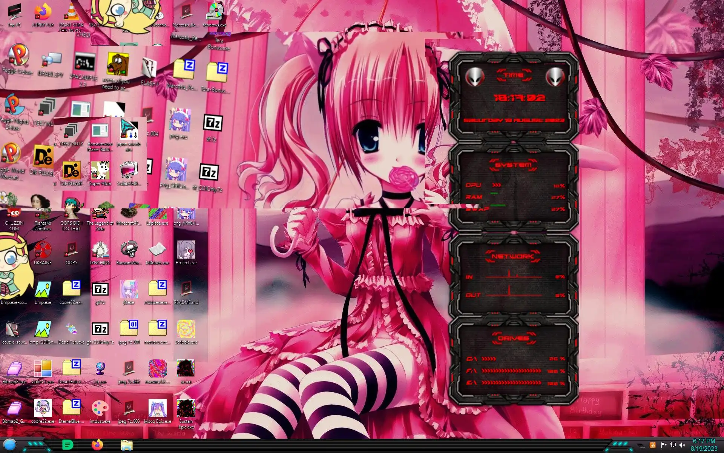Click the Java icon in system tray
724x453 pixels.
tap(653, 445)
